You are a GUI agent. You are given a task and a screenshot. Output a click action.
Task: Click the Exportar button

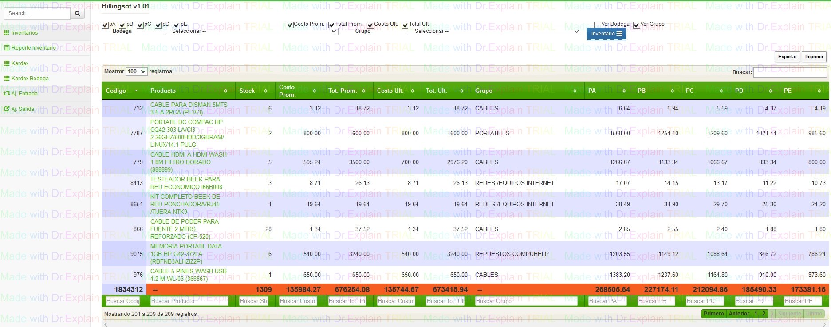point(787,57)
